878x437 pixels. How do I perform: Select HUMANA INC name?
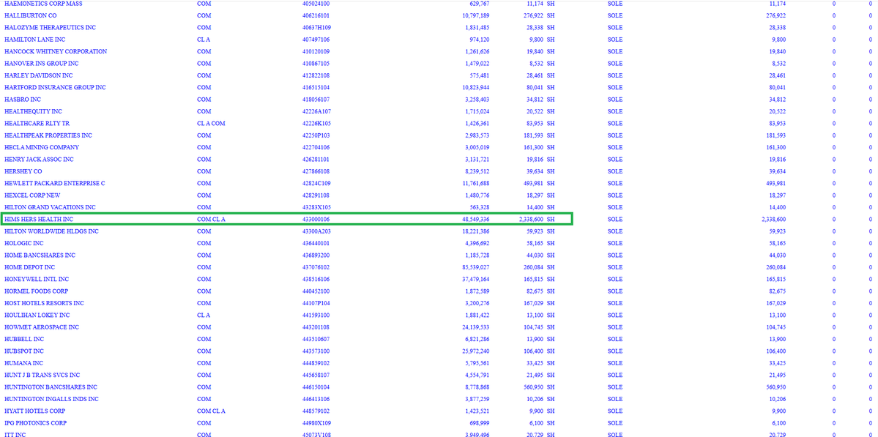click(23, 364)
